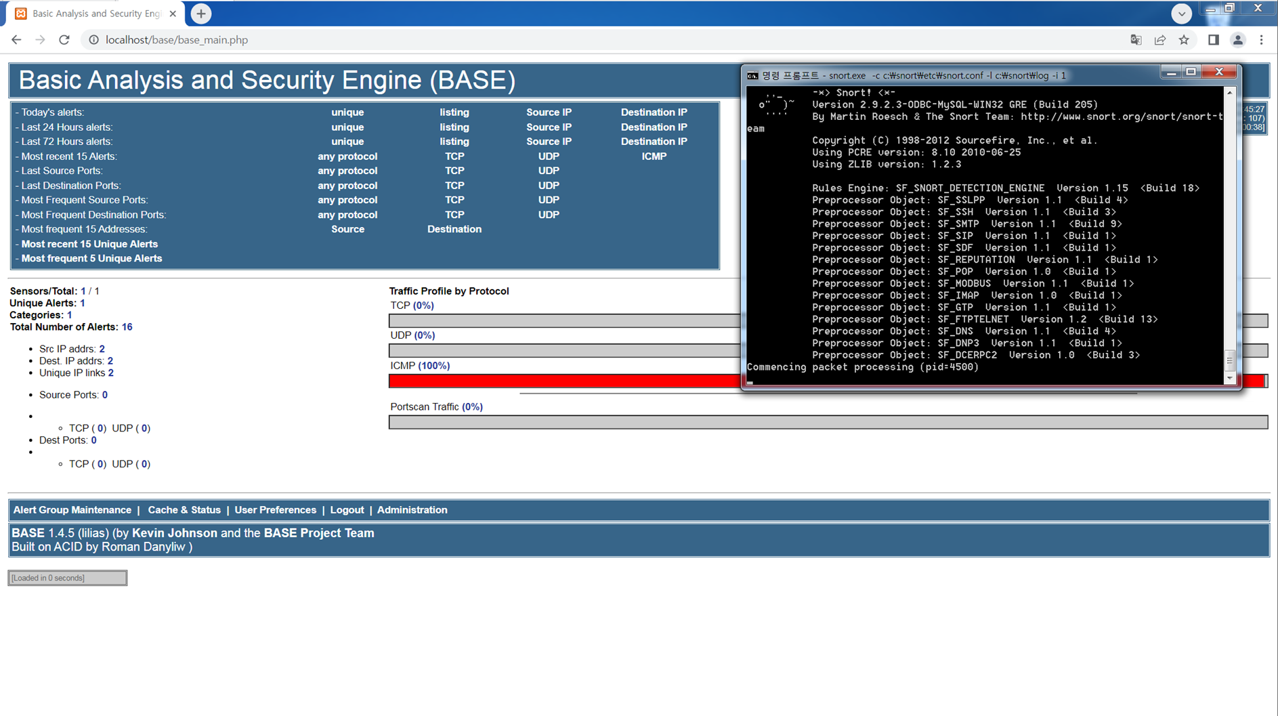Open UDP for Most Frequent Source Ports

[549, 200]
